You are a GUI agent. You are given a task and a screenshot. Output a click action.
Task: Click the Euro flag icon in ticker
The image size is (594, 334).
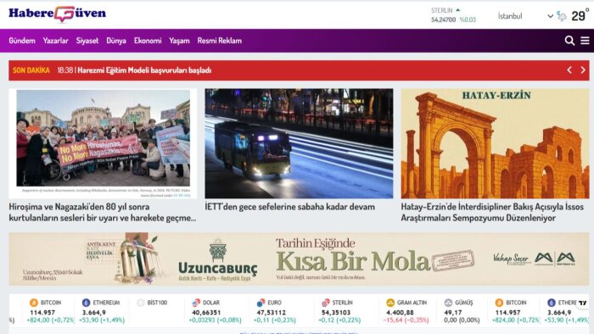coord(261,303)
